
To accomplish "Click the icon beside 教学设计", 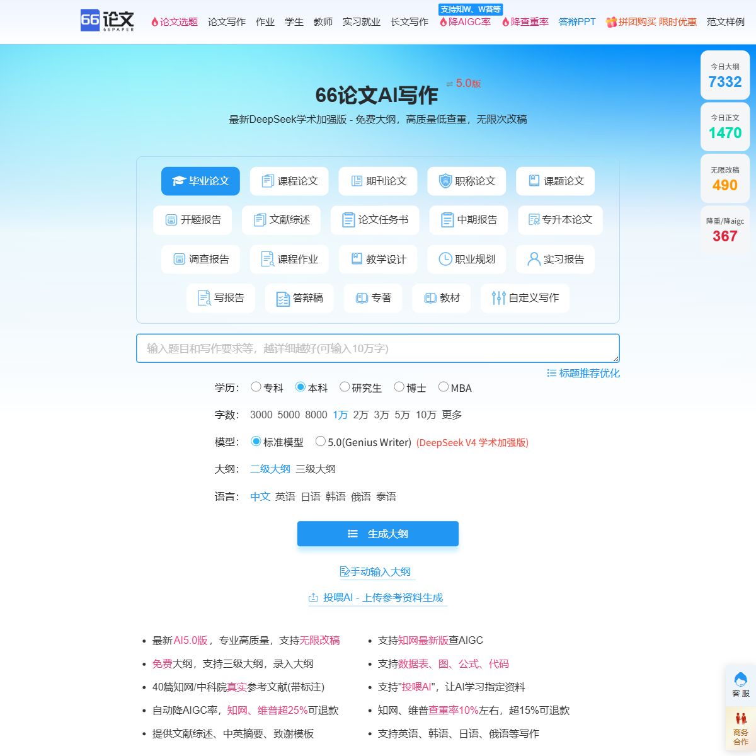I will pos(356,259).
